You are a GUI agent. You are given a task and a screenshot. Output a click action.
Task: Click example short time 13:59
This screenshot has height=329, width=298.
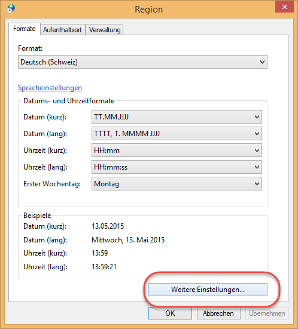100,253
